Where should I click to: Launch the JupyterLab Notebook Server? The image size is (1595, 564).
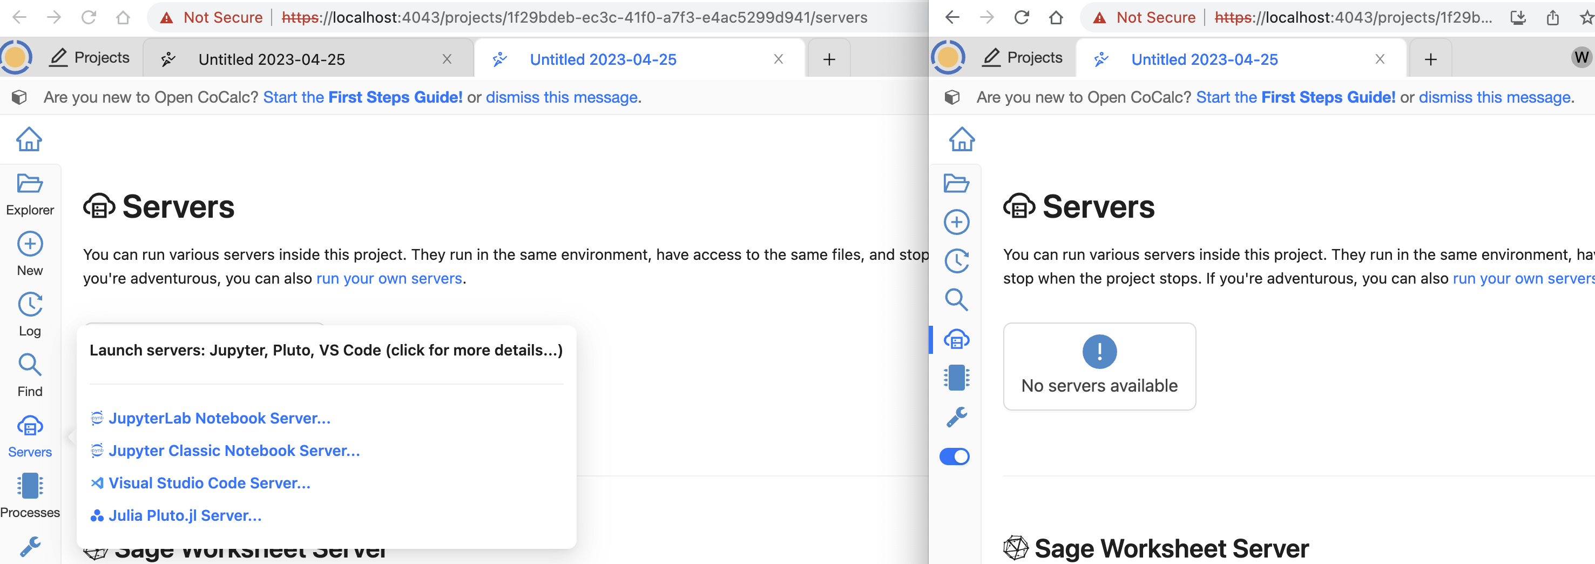pyautogui.click(x=220, y=418)
